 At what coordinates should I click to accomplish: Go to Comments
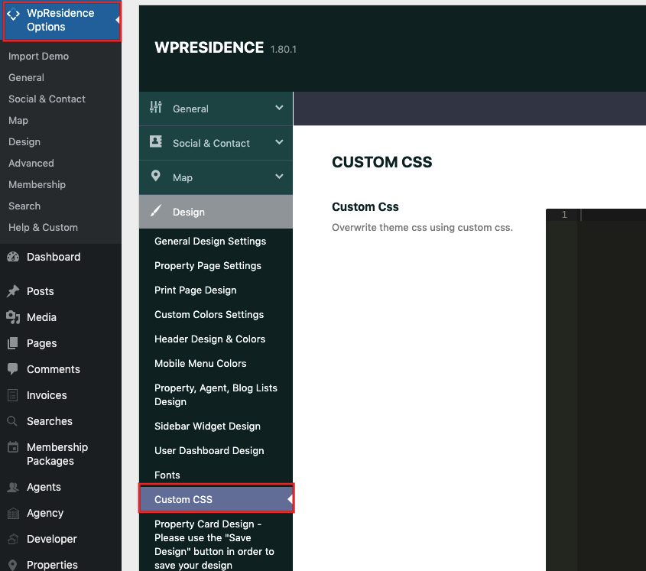coord(54,369)
